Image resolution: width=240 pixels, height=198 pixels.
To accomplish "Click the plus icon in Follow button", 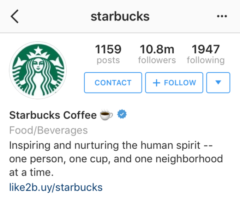I will coord(156,83).
